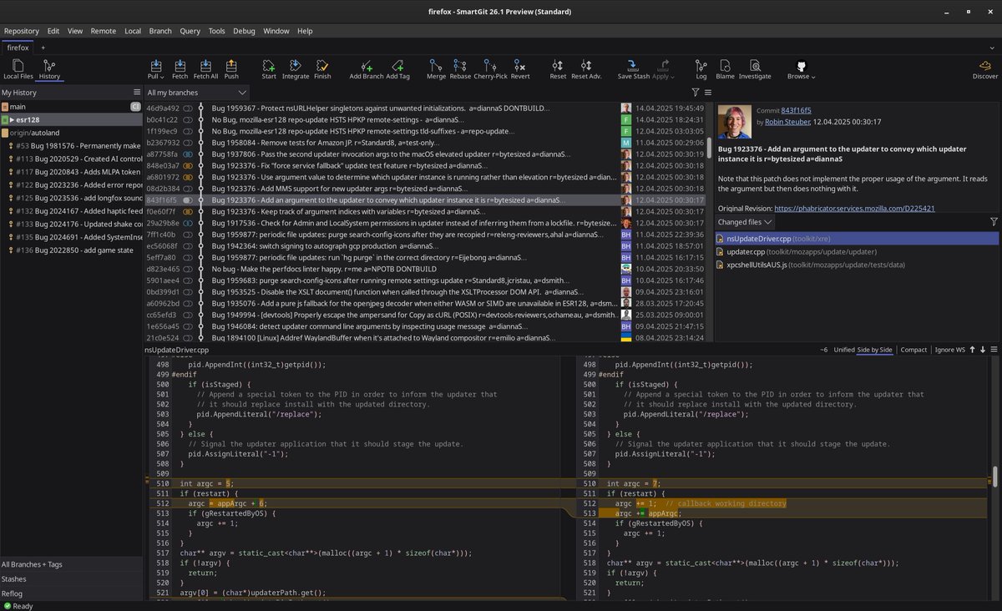Click Add Tag in the toolbar

tap(398, 68)
